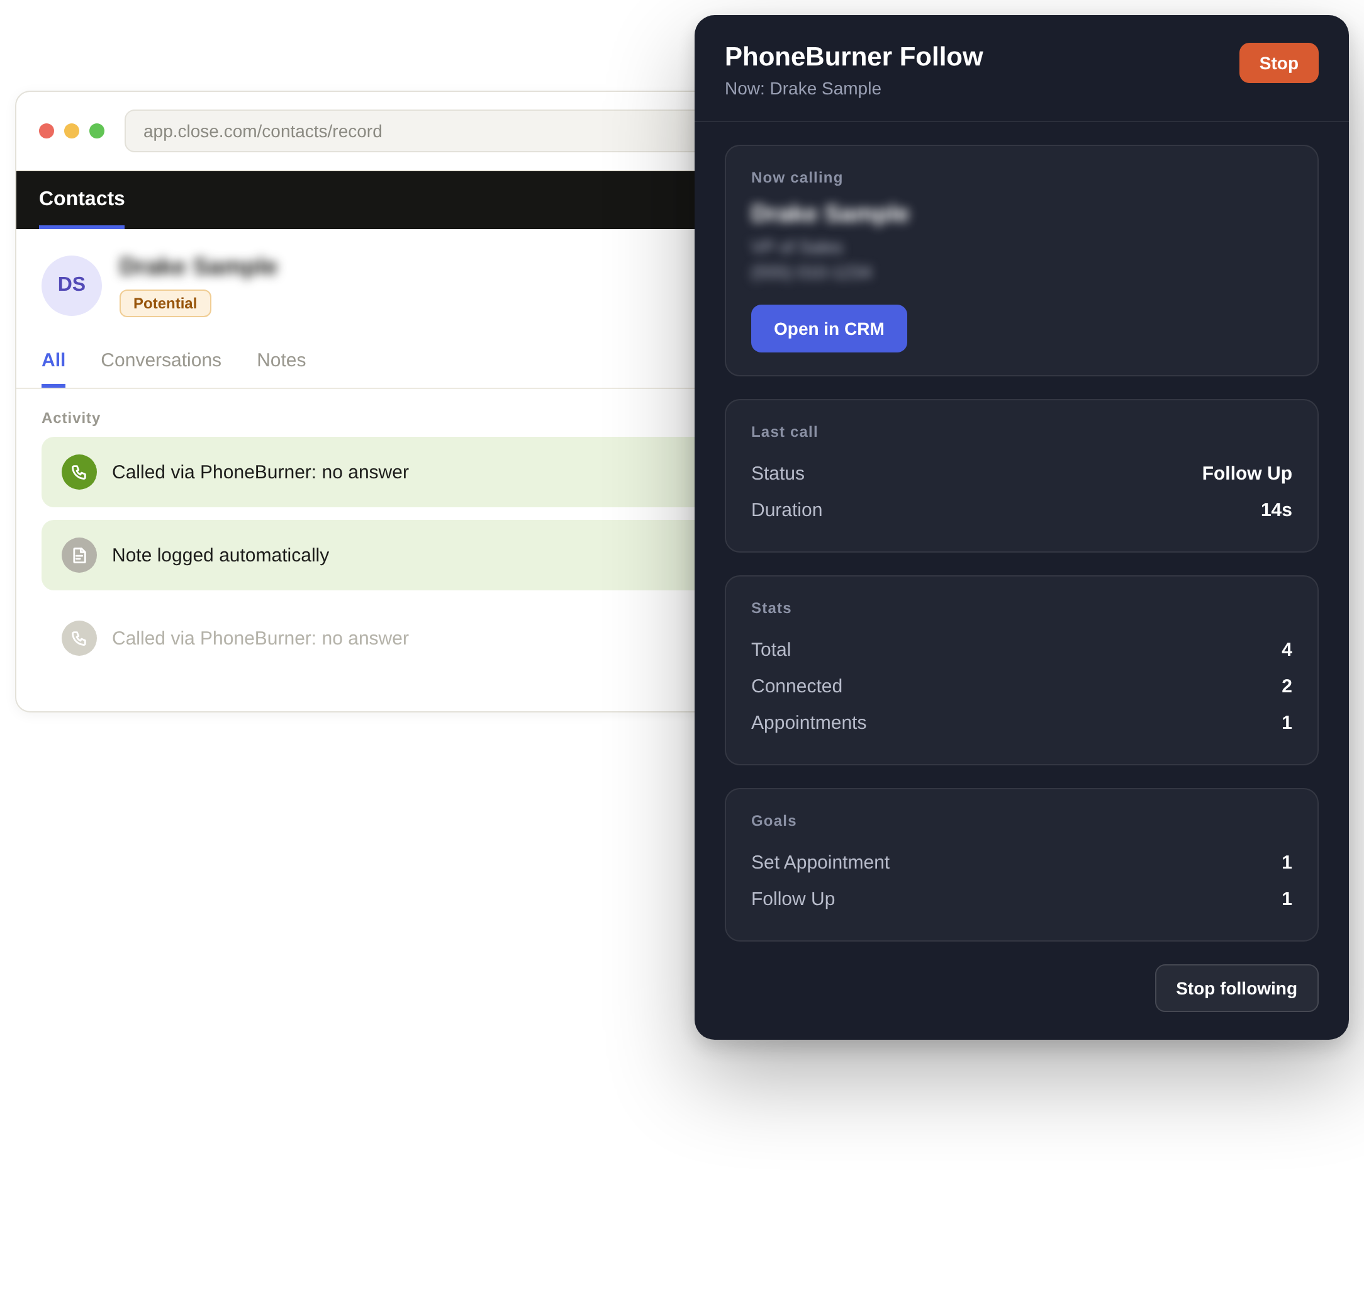
Task: Select the Contacts tab in the black navigation bar
Action: click(x=82, y=200)
